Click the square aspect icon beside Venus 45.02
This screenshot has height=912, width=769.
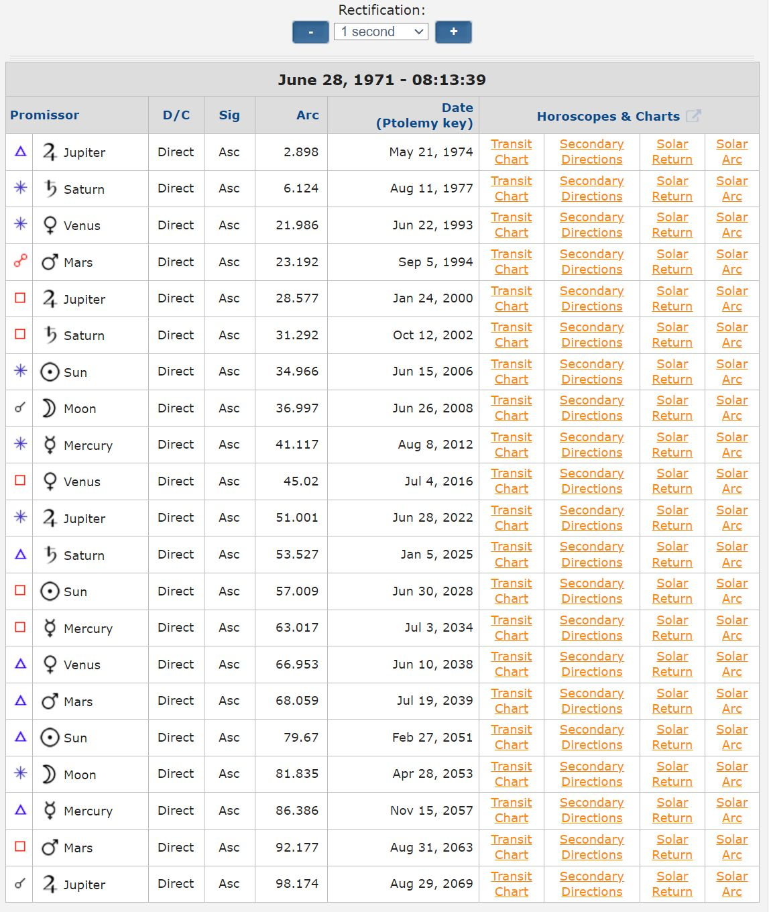(20, 481)
